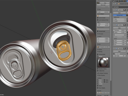Enable Render Border checkbox
Viewport: 128px width, 96px height.
[98, 31]
